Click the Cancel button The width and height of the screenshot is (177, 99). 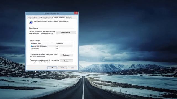62,68
